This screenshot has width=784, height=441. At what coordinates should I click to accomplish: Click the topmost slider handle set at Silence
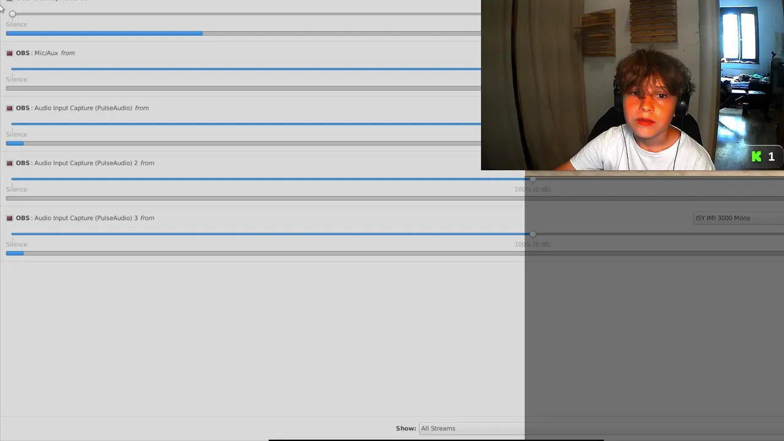pos(12,14)
